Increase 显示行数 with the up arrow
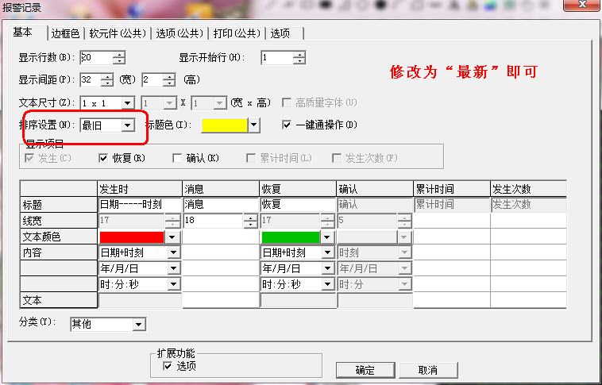Viewport: 602px width, 385px height. [119, 54]
